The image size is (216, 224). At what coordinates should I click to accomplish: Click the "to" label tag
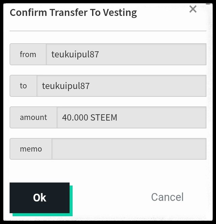pyautogui.click(x=23, y=86)
